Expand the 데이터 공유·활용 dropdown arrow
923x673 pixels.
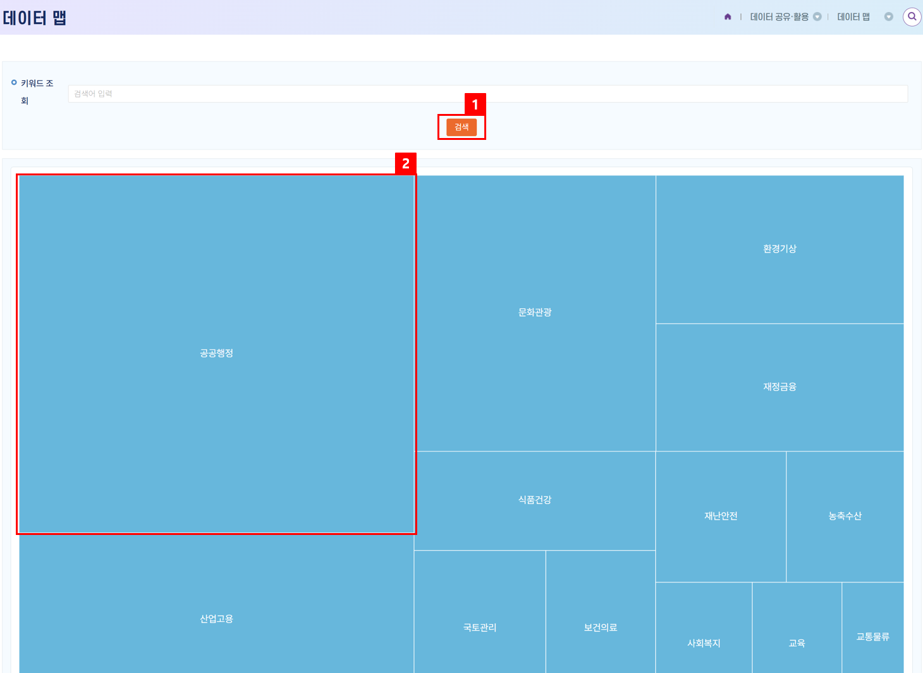click(x=817, y=17)
